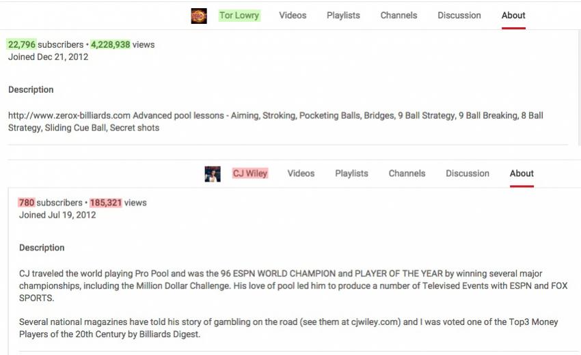This screenshot has width=581, height=355.
Task: Click CJ Wiley's channel avatar thumbnail
Action: pyautogui.click(x=213, y=174)
